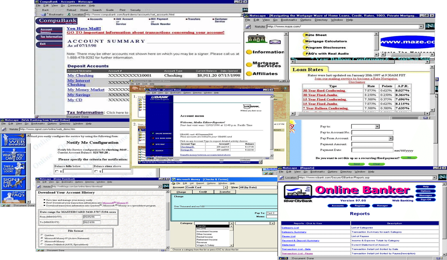Click the Back navigation icon in the top browser
The image size is (447, 260).
tap(45, 10)
